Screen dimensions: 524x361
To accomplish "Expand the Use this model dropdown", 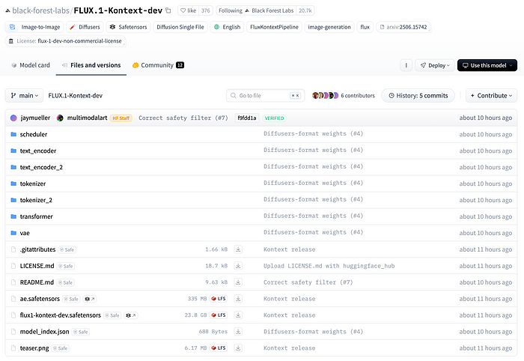I will click(487, 65).
